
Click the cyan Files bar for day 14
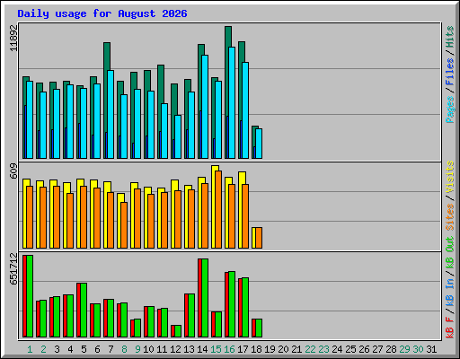(x=205, y=107)
